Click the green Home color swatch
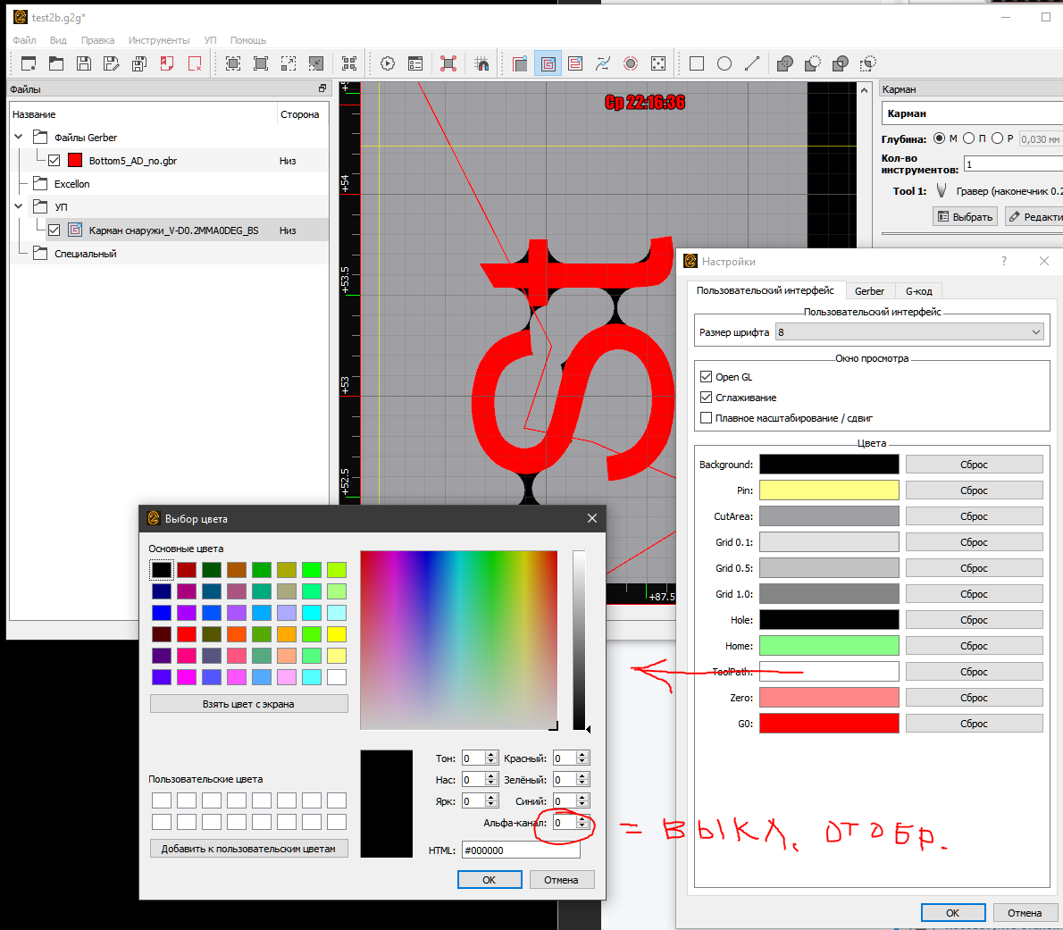1063x930 pixels. [829, 646]
